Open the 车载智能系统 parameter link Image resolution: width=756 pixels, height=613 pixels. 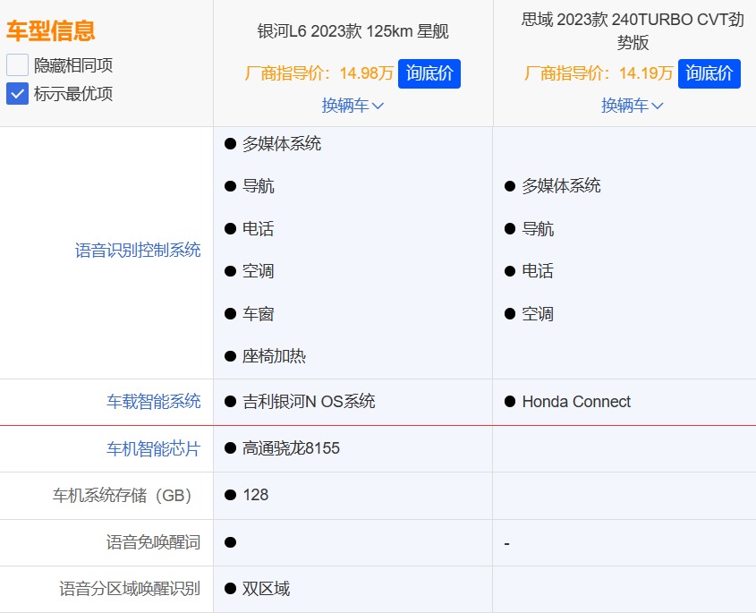point(154,402)
